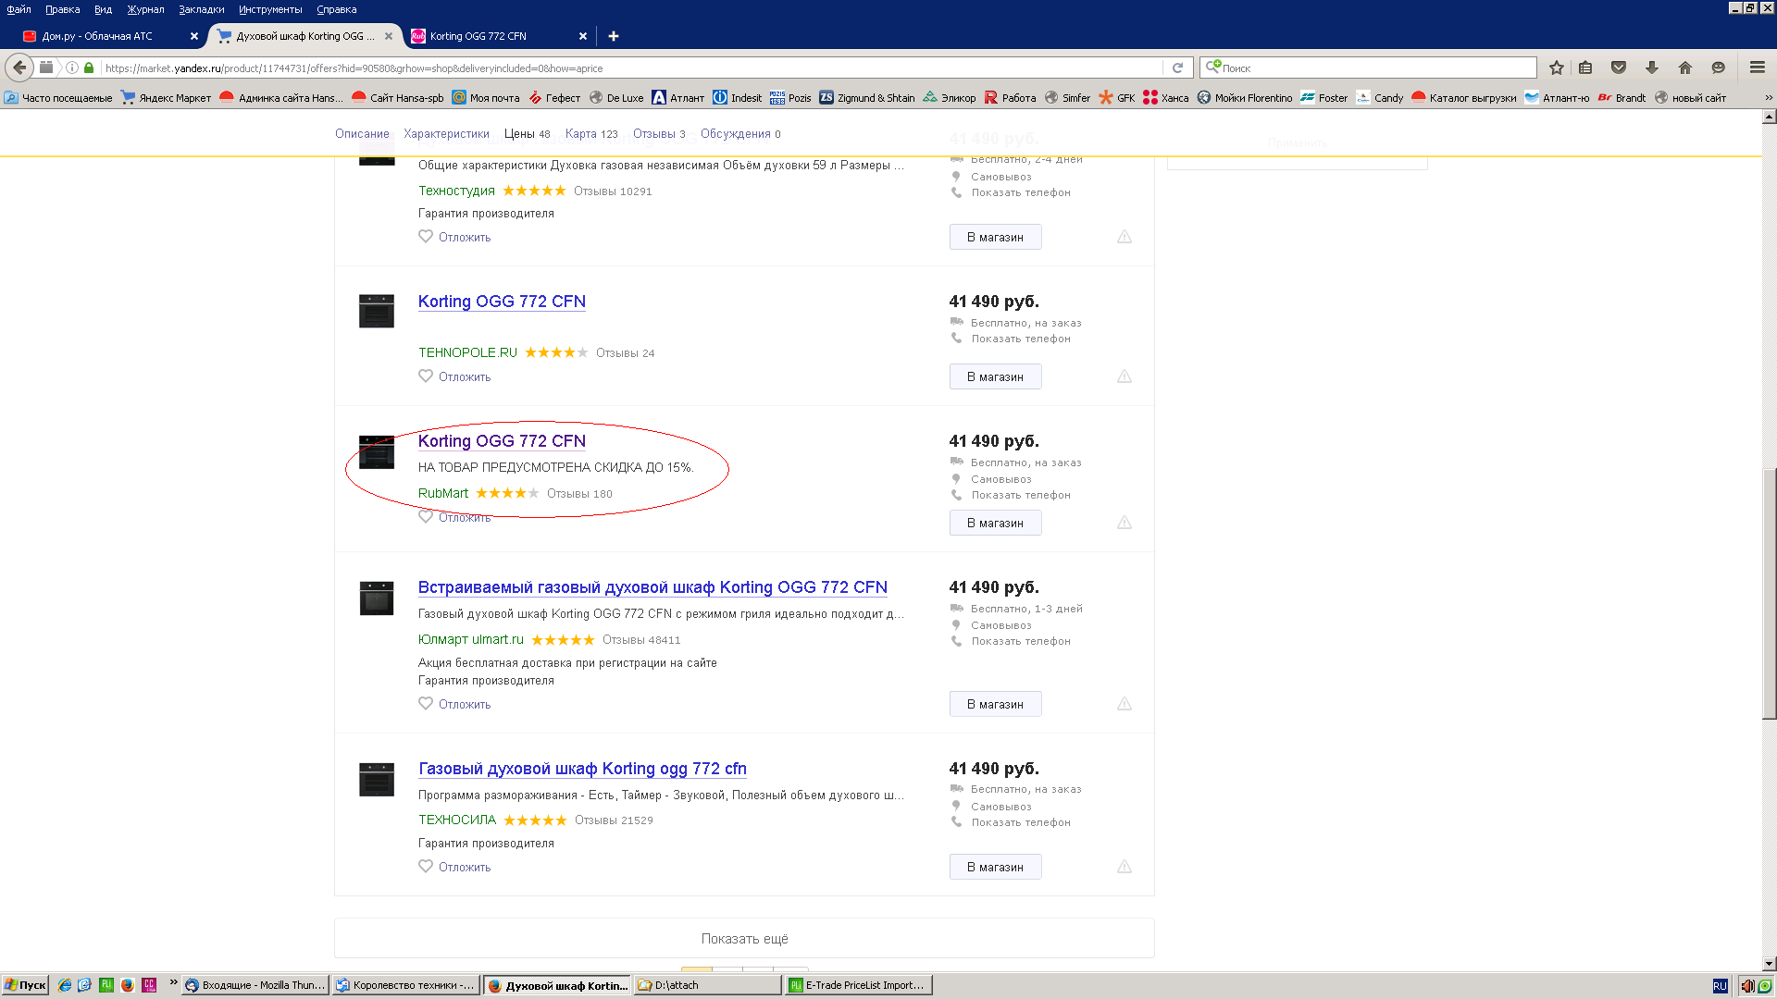Viewport: 1777px width, 999px height.
Task: Close the second Korting OGG 772 CFN tab
Action: (583, 36)
